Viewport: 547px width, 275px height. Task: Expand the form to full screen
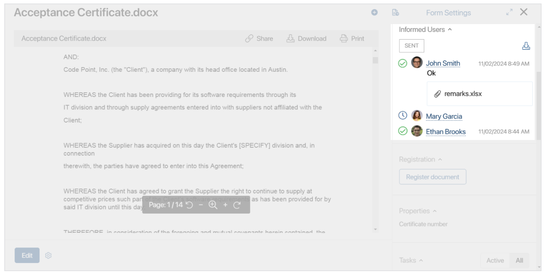[509, 12]
